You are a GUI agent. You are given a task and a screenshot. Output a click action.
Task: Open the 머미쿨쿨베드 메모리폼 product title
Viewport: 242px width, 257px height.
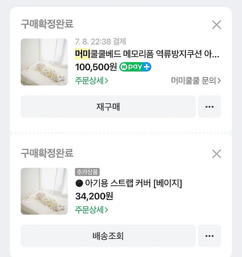point(147,54)
